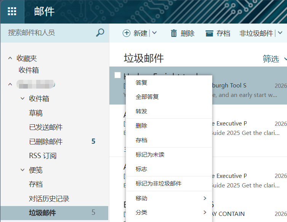Click the New mail plus icon
The height and width of the screenshot is (222, 287).
pos(126,33)
